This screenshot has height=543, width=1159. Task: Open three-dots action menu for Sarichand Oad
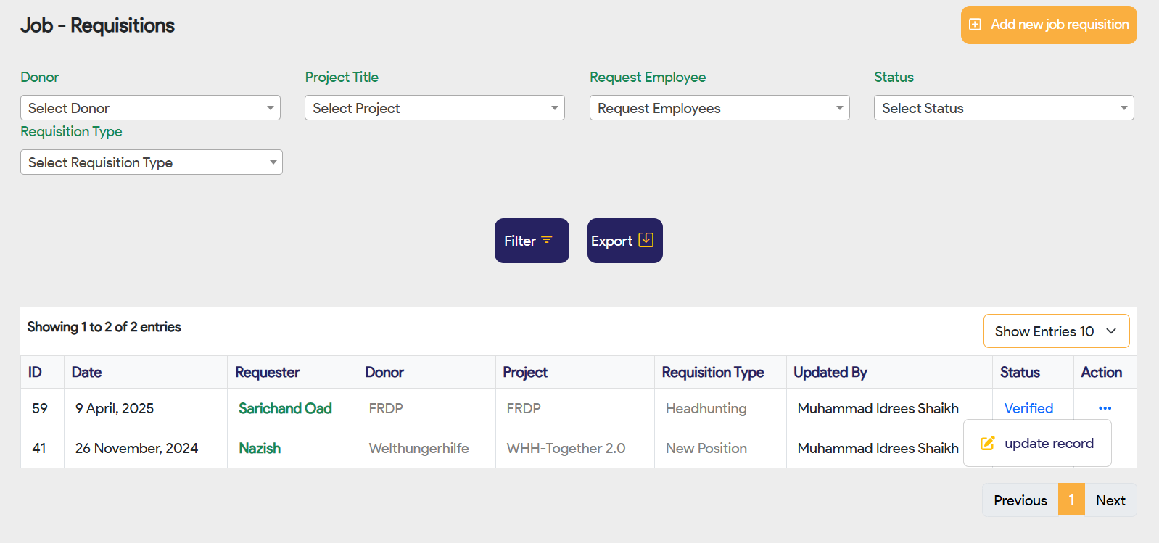[1105, 408]
